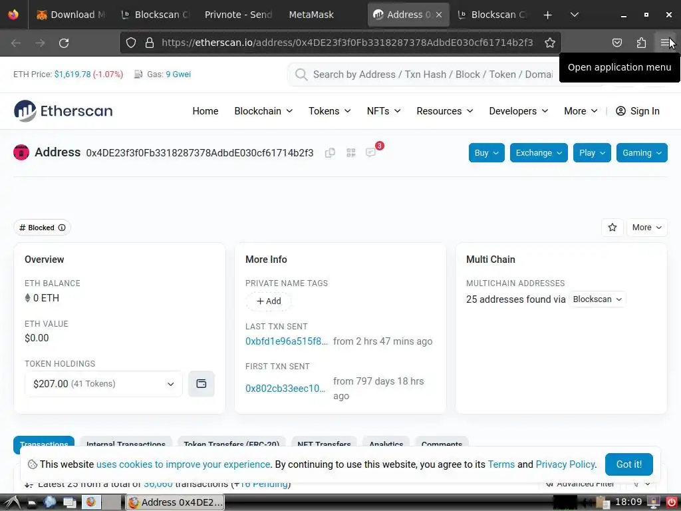View site security lock information

(x=150, y=43)
